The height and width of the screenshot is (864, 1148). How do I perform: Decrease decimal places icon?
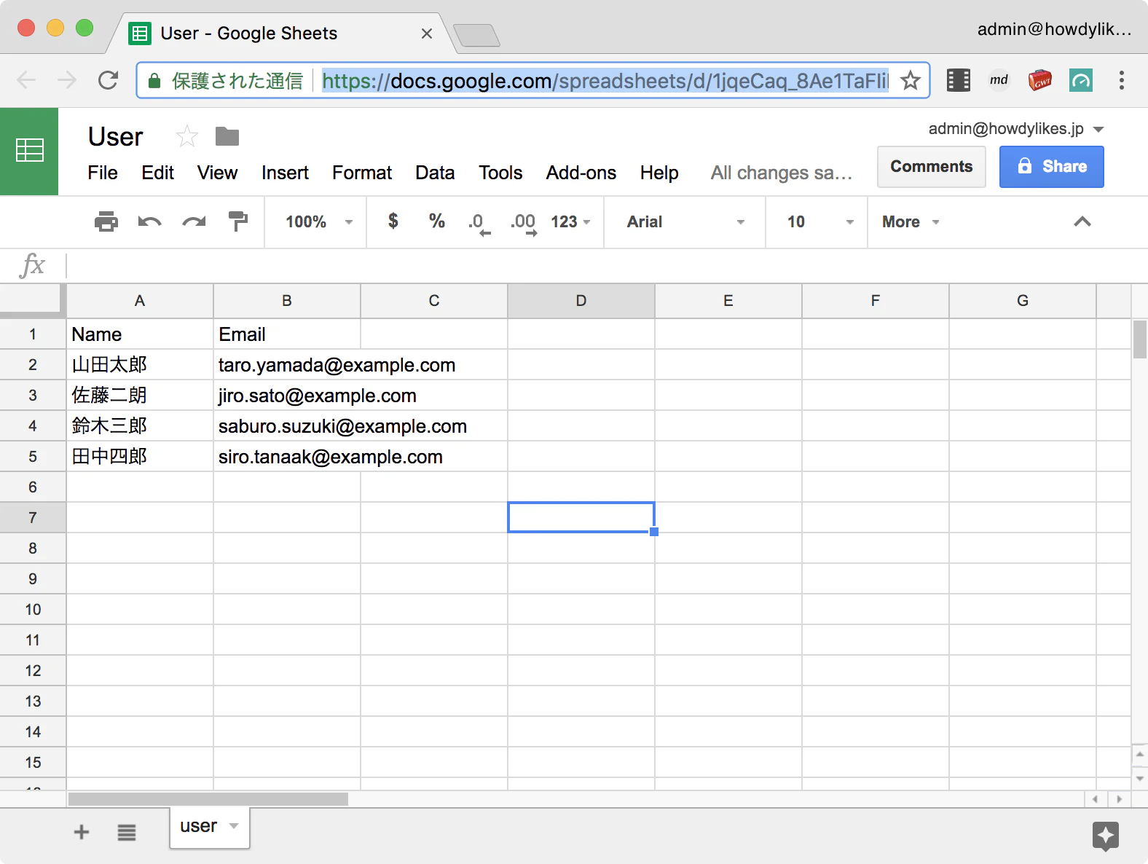[479, 224]
